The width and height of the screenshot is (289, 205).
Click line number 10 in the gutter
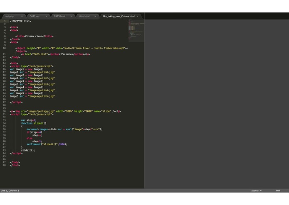pyautogui.click(x=4, y=49)
